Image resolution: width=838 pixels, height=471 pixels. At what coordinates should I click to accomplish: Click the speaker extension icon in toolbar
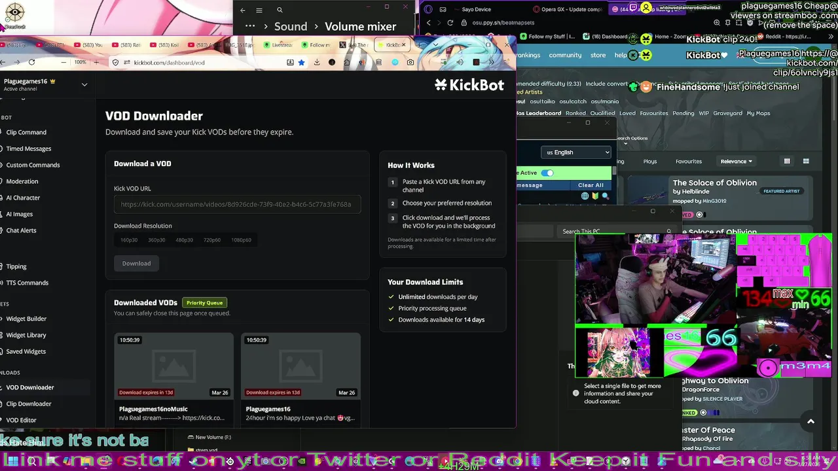(460, 62)
